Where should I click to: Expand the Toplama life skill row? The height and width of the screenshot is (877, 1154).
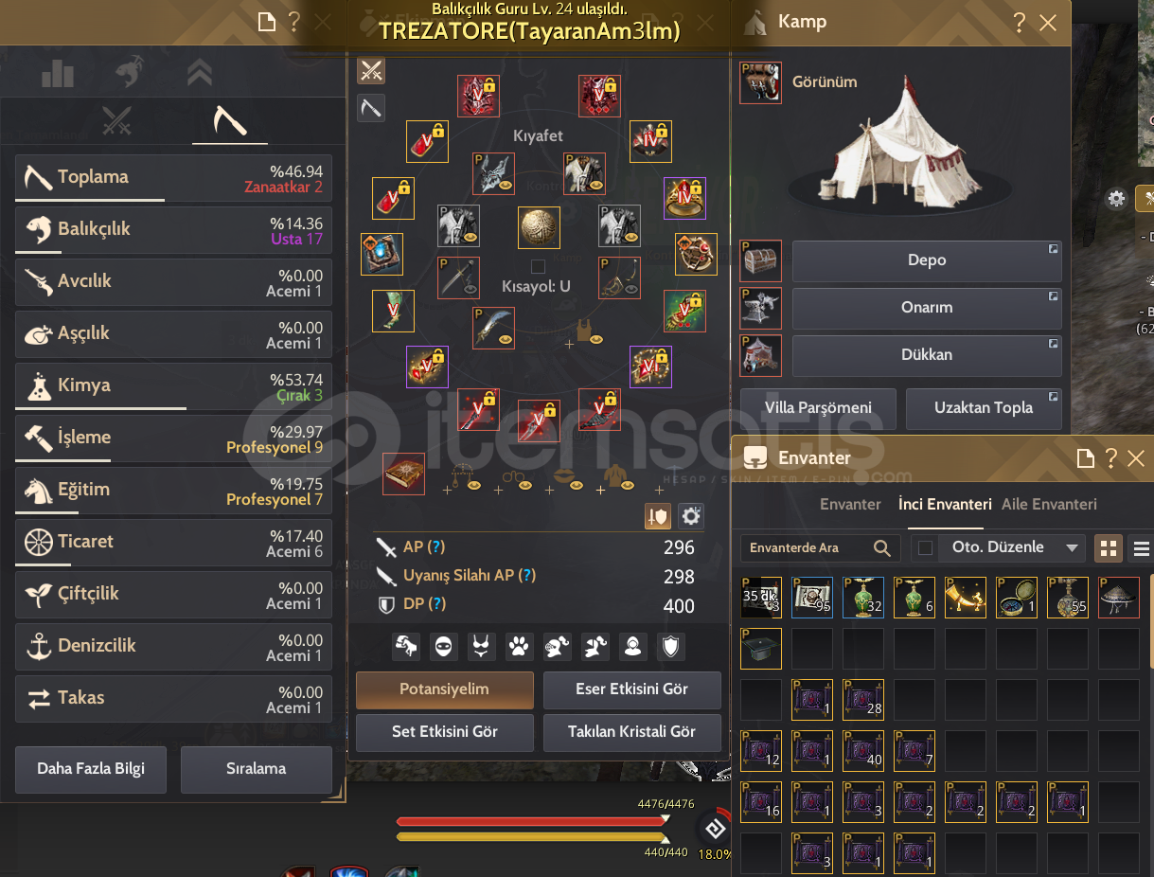(x=173, y=177)
